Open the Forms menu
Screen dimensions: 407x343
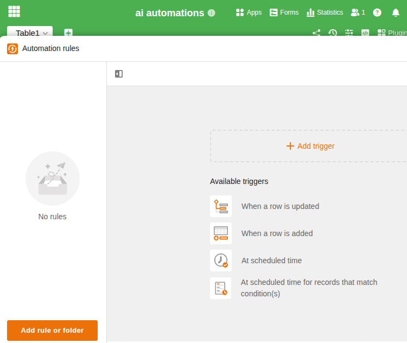[284, 12]
